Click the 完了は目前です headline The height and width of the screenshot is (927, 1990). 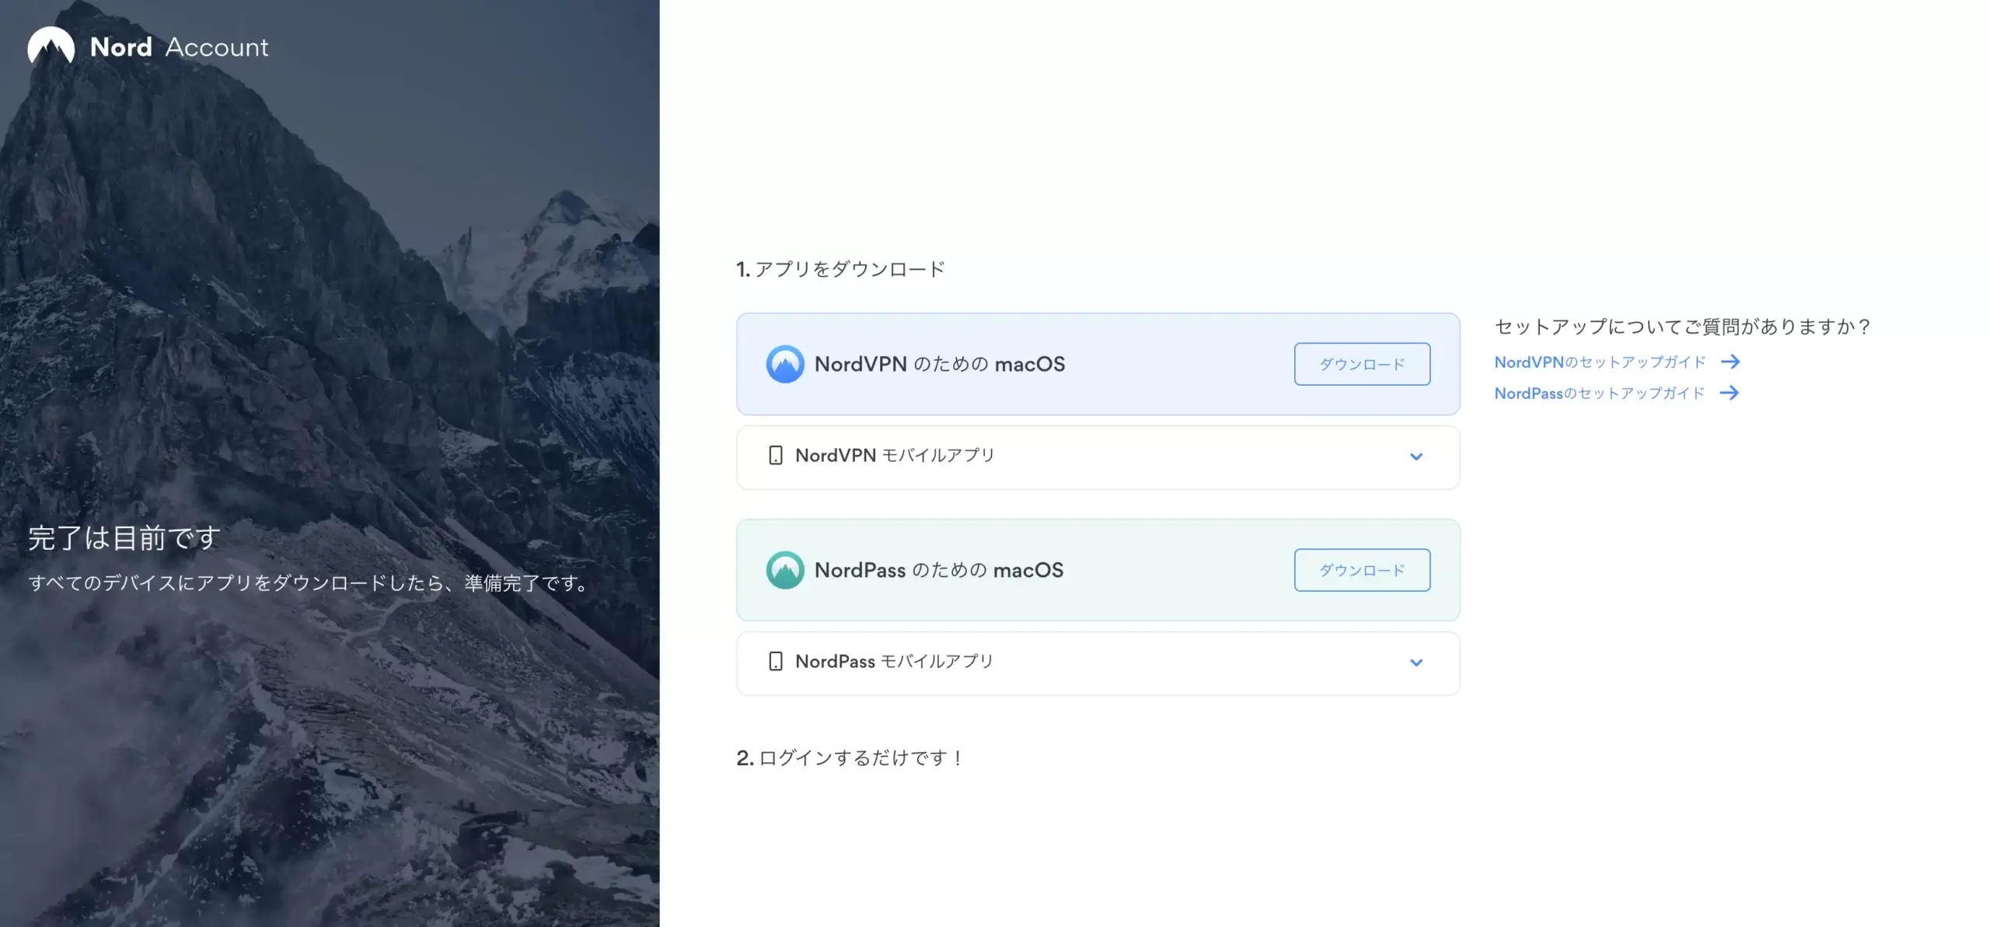point(124,538)
